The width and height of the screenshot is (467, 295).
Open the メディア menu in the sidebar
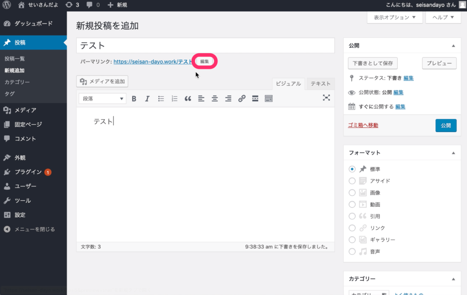(x=25, y=110)
